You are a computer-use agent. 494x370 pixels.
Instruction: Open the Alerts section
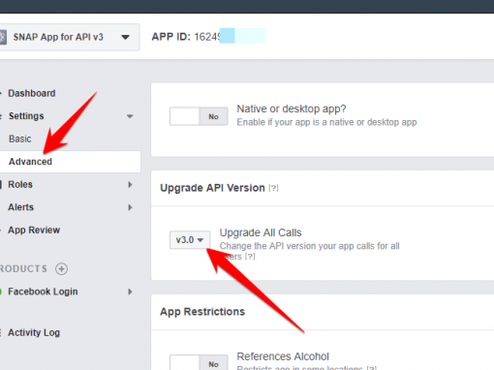point(20,207)
